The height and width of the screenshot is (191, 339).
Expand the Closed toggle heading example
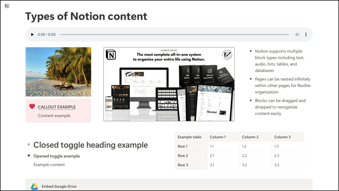coord(29,144)
